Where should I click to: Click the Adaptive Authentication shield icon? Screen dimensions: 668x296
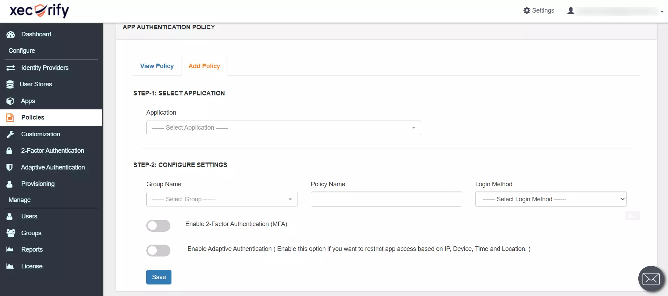click(x=9, y=167)
